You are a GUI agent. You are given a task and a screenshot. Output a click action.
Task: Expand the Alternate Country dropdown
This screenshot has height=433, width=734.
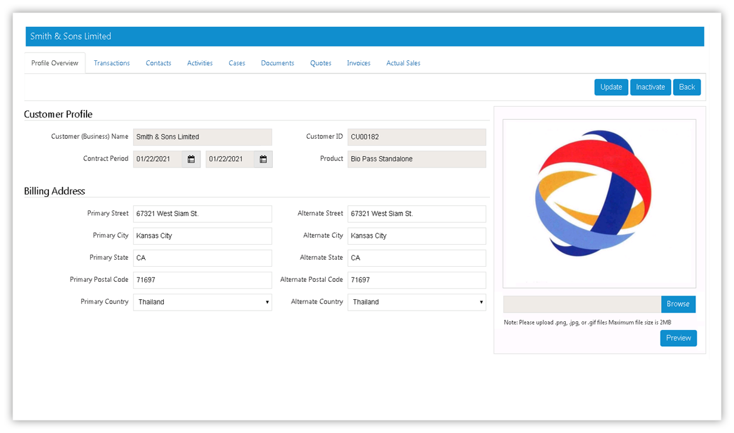(417, 302)
